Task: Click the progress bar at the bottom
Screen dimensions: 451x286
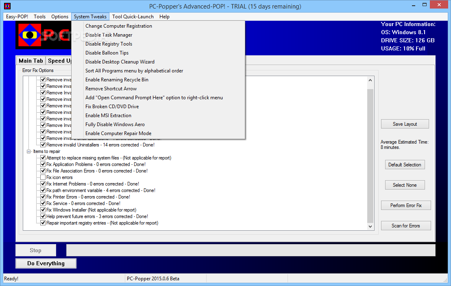Action: coord(251,250)
